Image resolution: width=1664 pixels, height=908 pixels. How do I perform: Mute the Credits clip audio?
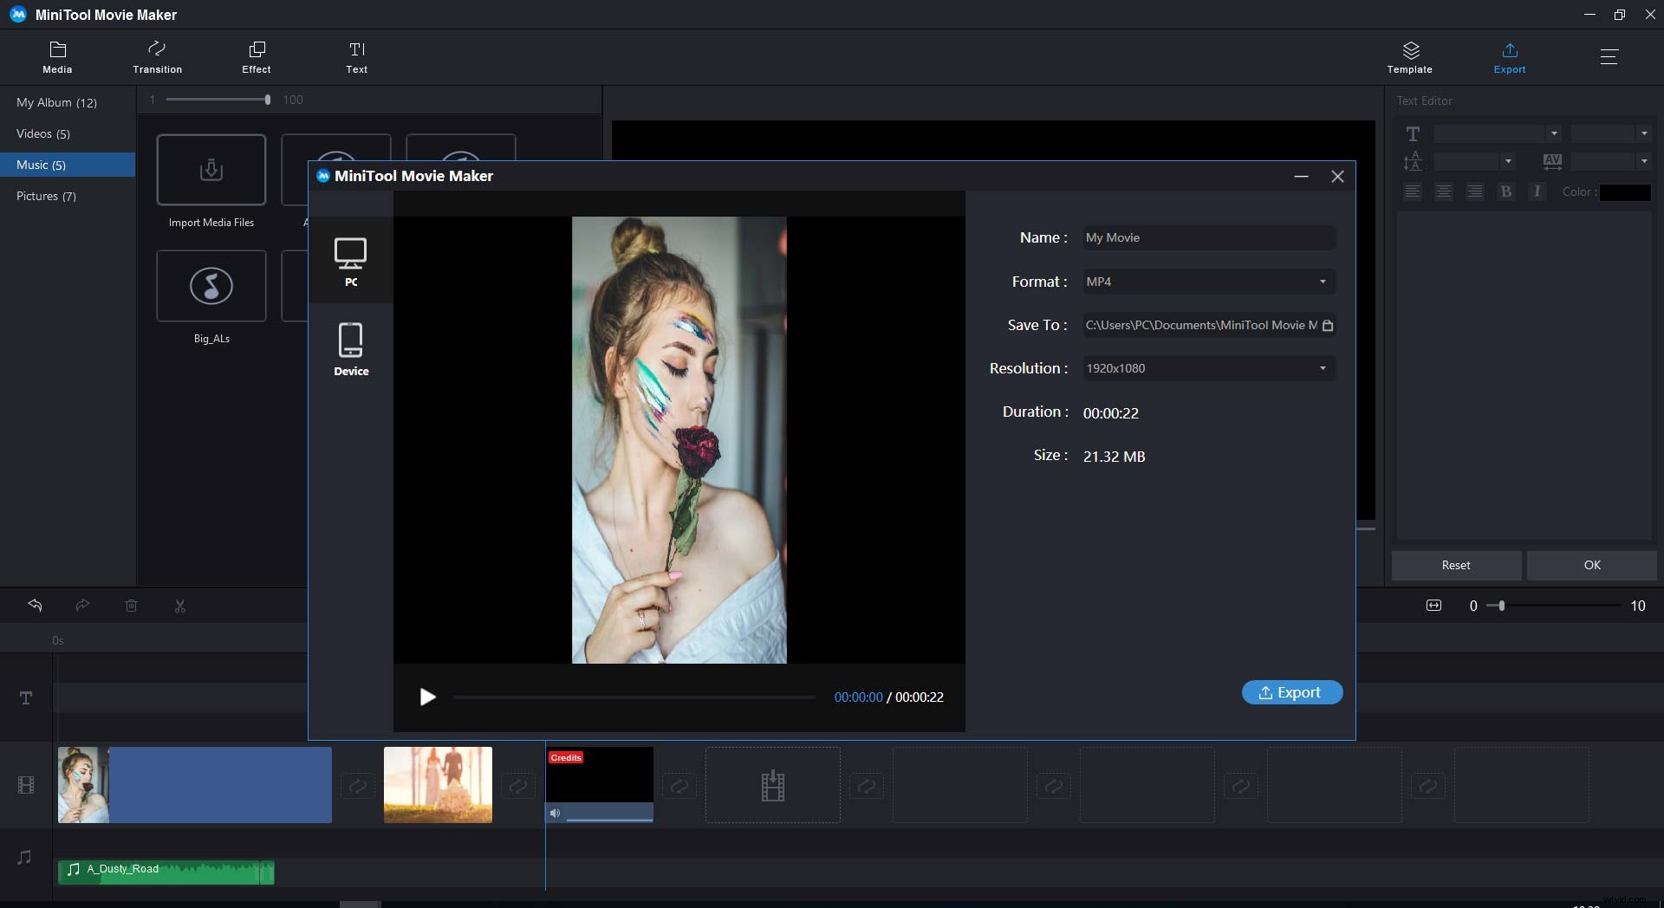pyautogui.click(x=556, y=813)
